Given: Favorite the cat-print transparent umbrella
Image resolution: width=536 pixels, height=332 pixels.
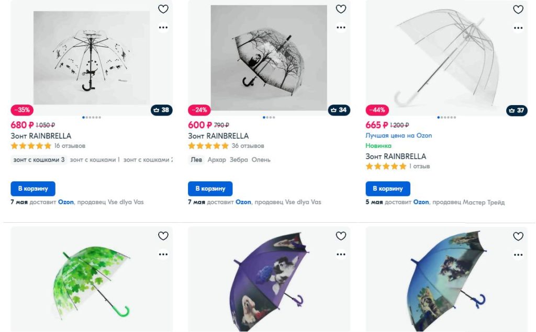Looking at the screenshot, I should [163, 9].
